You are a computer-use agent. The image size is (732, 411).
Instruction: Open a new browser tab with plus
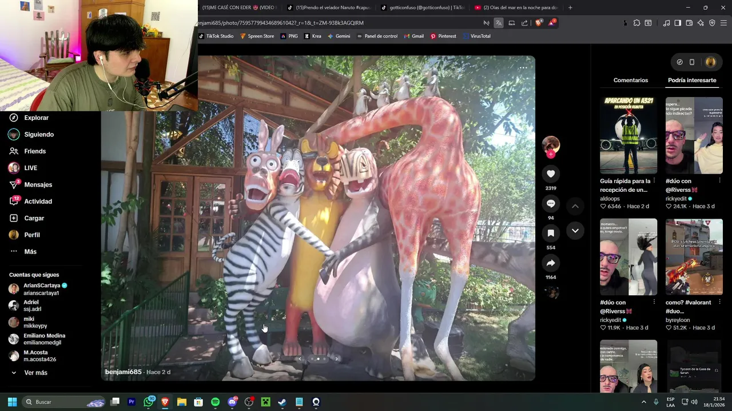[570, 7]
